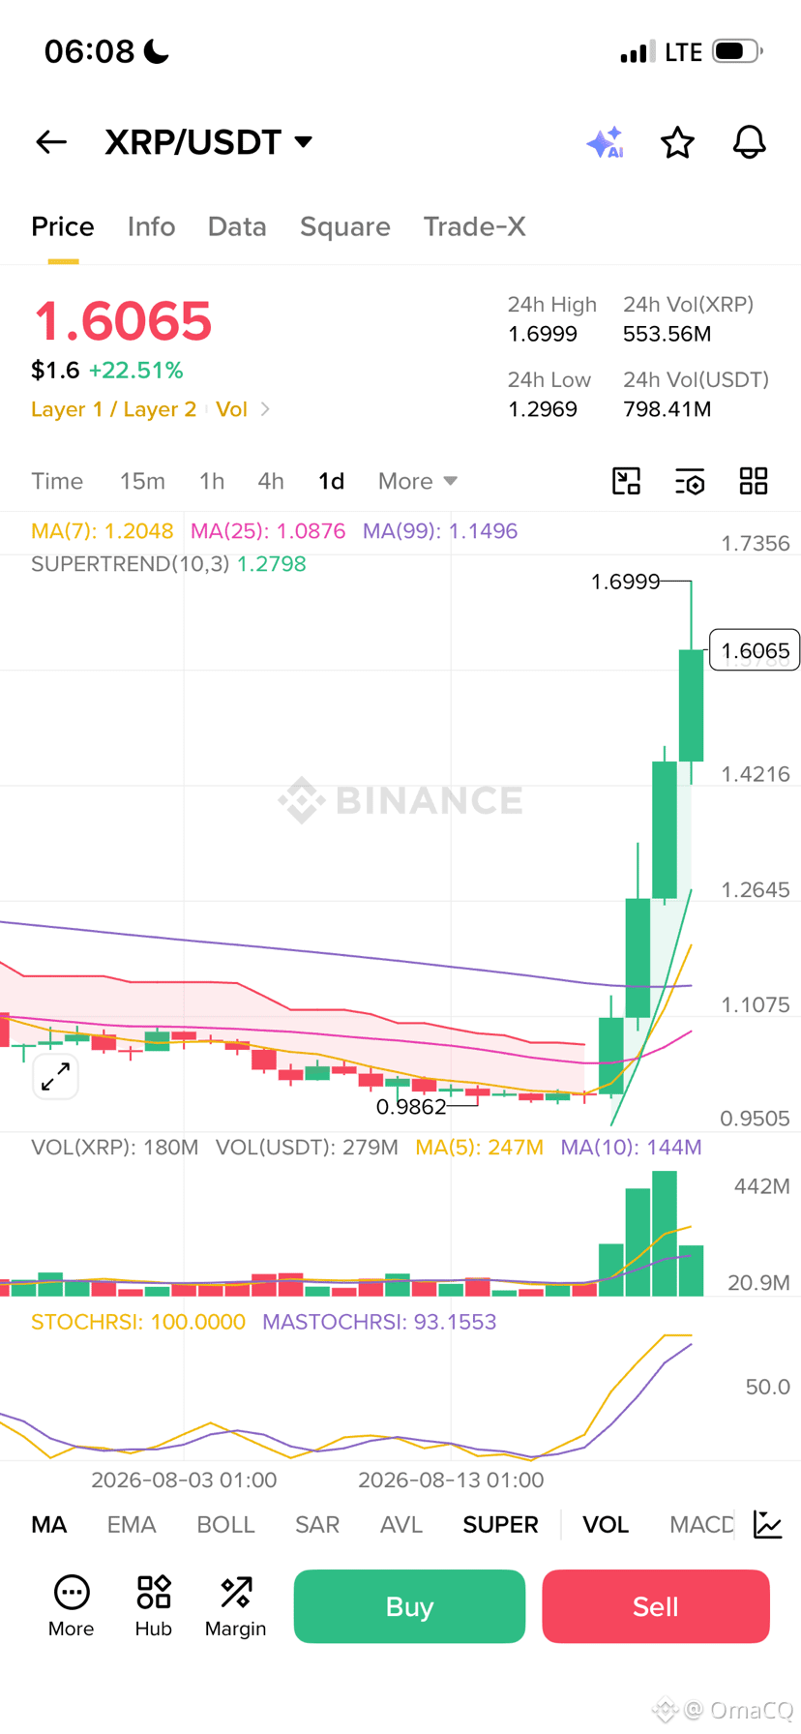Tap the MASTOCHRSI: 93.1553 label
The height and width of the screenshot is (1734, 801).
[379, 1322]
